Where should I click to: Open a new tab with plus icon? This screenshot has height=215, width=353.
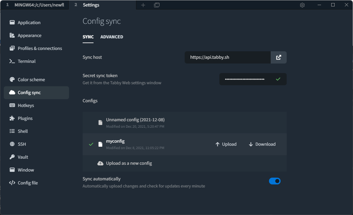[143, 5]
